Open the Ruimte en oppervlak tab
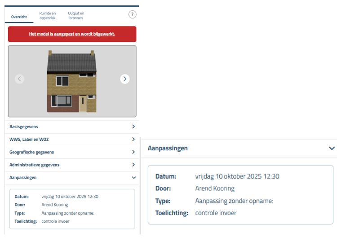 [x=48, y=16]
